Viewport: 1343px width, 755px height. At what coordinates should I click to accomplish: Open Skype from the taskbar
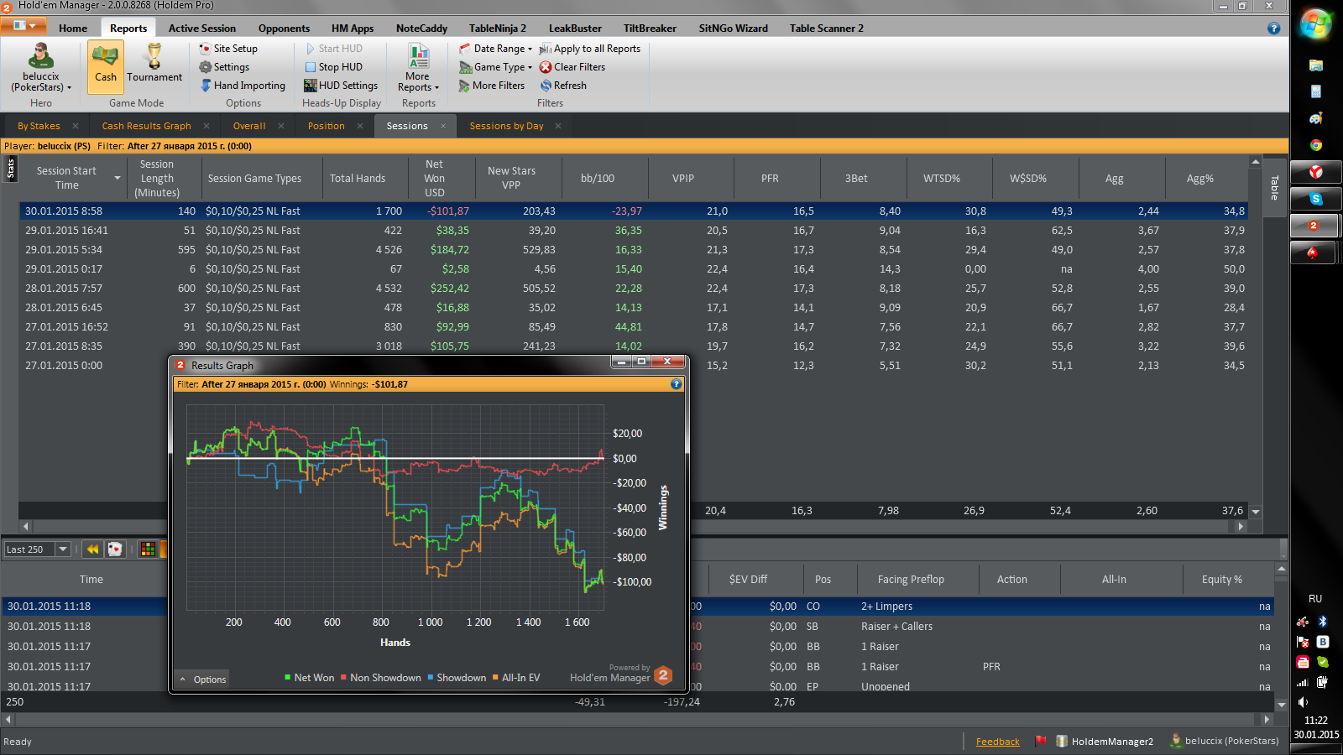click(x=1315, y=199)
